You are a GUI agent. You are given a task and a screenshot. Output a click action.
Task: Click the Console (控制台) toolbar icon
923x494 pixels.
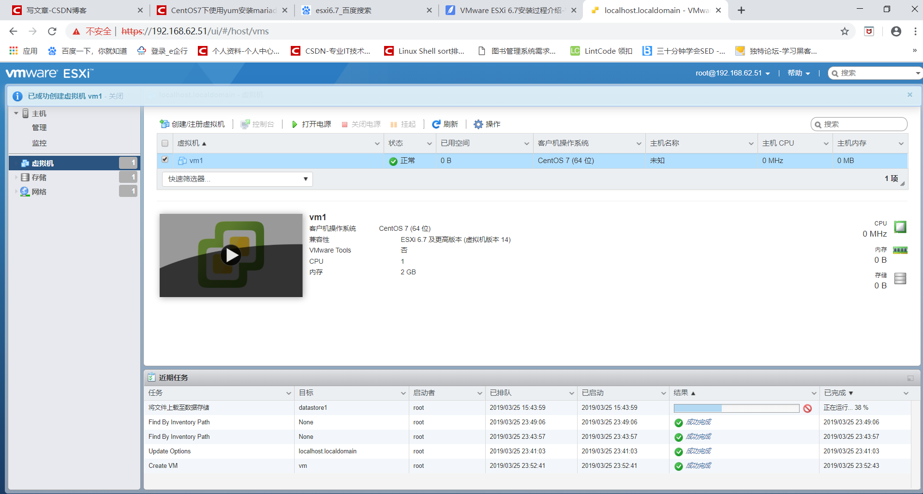click(x=245, y=124)
